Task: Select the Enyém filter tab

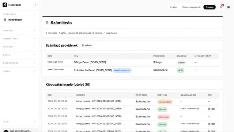Action: (174, 7)
